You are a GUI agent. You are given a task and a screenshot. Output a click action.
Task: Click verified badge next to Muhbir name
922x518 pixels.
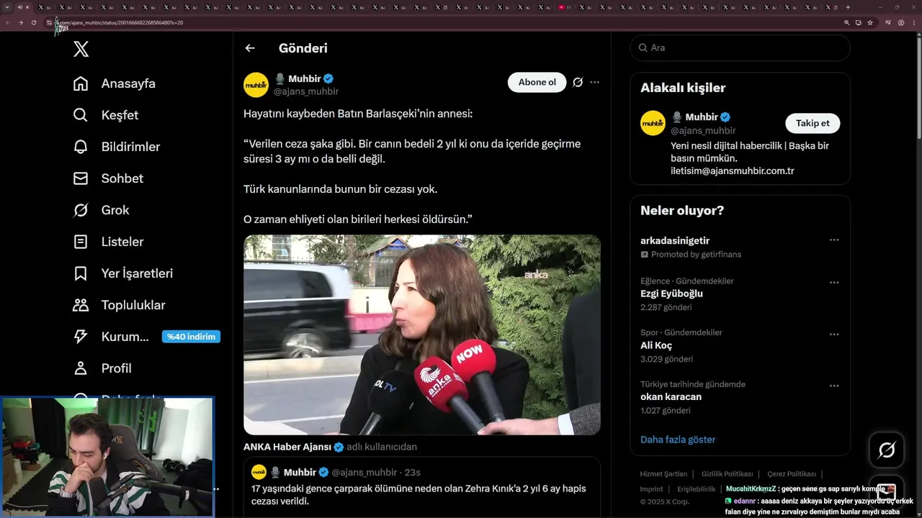[328, 78]
